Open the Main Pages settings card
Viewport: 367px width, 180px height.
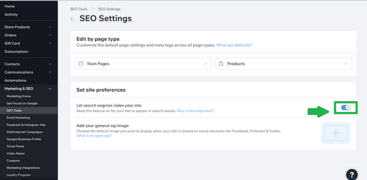(x=142, y=64)
